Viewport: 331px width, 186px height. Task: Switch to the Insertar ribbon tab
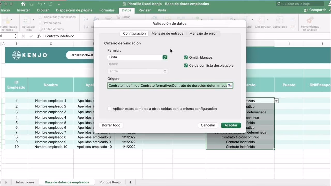pyautogui.click(x=24, y=10)
